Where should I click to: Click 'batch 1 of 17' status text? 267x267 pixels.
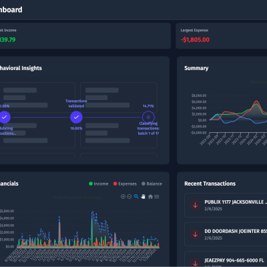click(x=148, y=133)
